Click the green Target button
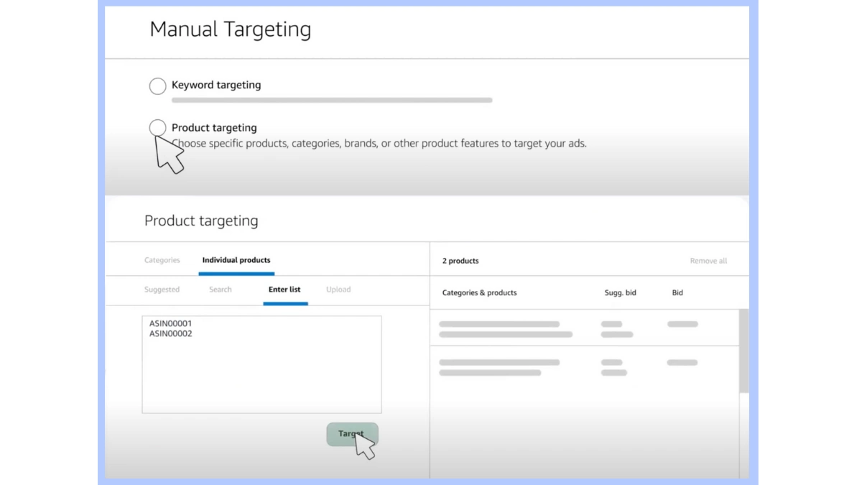This screenshot has width=862, height=485. click(x=352, y=434)
